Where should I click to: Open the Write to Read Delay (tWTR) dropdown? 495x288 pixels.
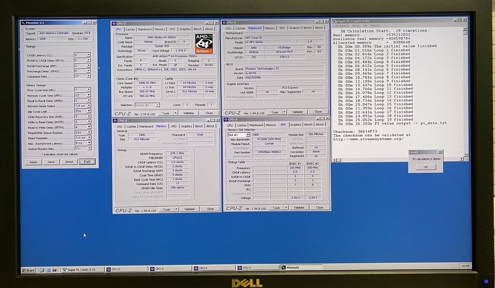click(89, 122)
